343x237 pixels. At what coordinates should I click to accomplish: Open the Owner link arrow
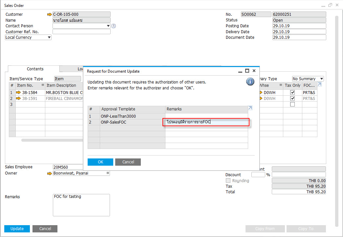click(50, 173)
